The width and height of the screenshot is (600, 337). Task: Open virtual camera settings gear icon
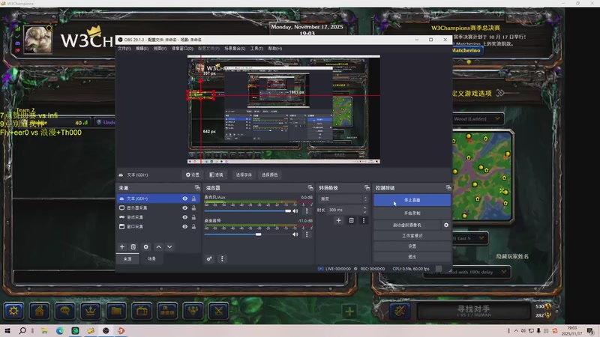tap(446, 225)
